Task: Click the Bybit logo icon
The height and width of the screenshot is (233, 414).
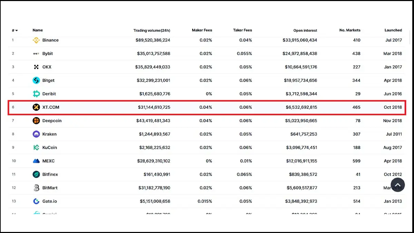Action: (x=36, y=54)
